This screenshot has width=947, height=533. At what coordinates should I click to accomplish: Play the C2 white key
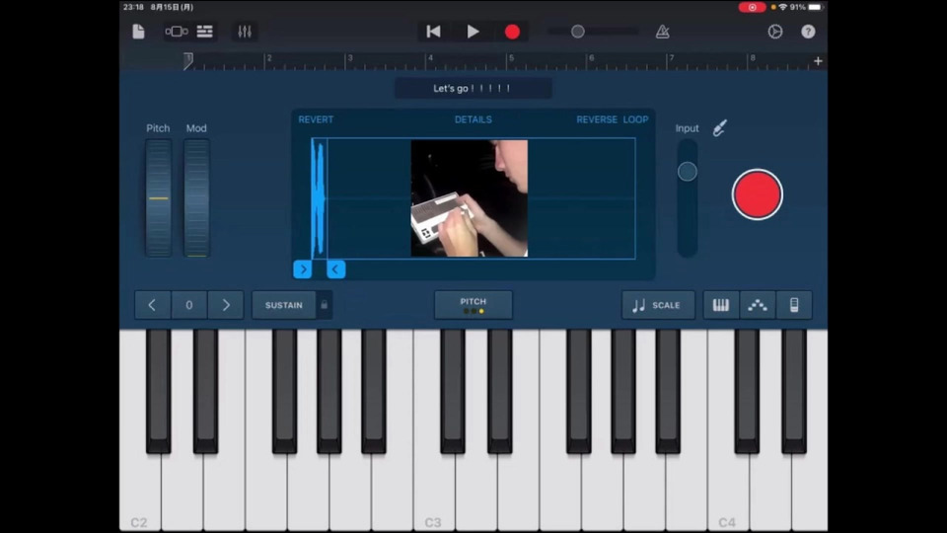[139, 493]
